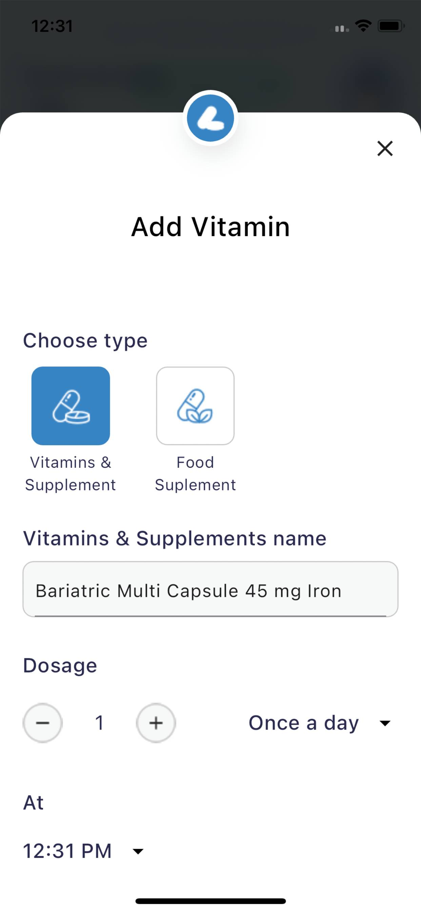Expand the 12:31 PM time dropdown
Screen dimensions: 421x913
click(x=83, y=851)
